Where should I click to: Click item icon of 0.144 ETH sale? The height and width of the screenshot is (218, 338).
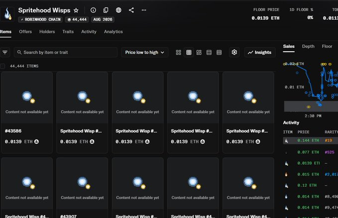coord(286,140)
